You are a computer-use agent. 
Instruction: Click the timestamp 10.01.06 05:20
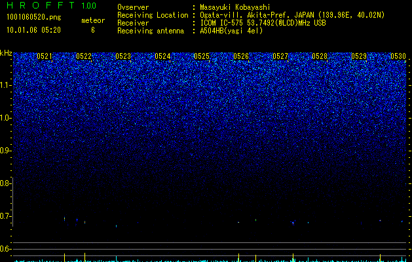33,30
